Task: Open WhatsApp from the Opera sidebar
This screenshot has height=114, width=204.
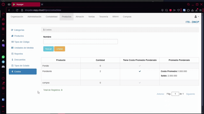Action: (x=3, y=57)
